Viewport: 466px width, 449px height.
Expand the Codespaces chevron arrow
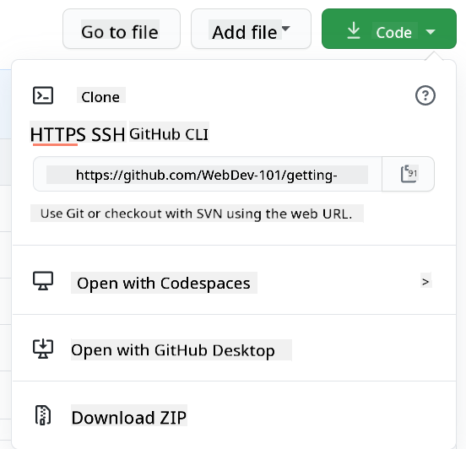tap(425, 281)
